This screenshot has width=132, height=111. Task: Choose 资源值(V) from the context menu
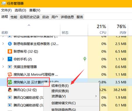58,96
